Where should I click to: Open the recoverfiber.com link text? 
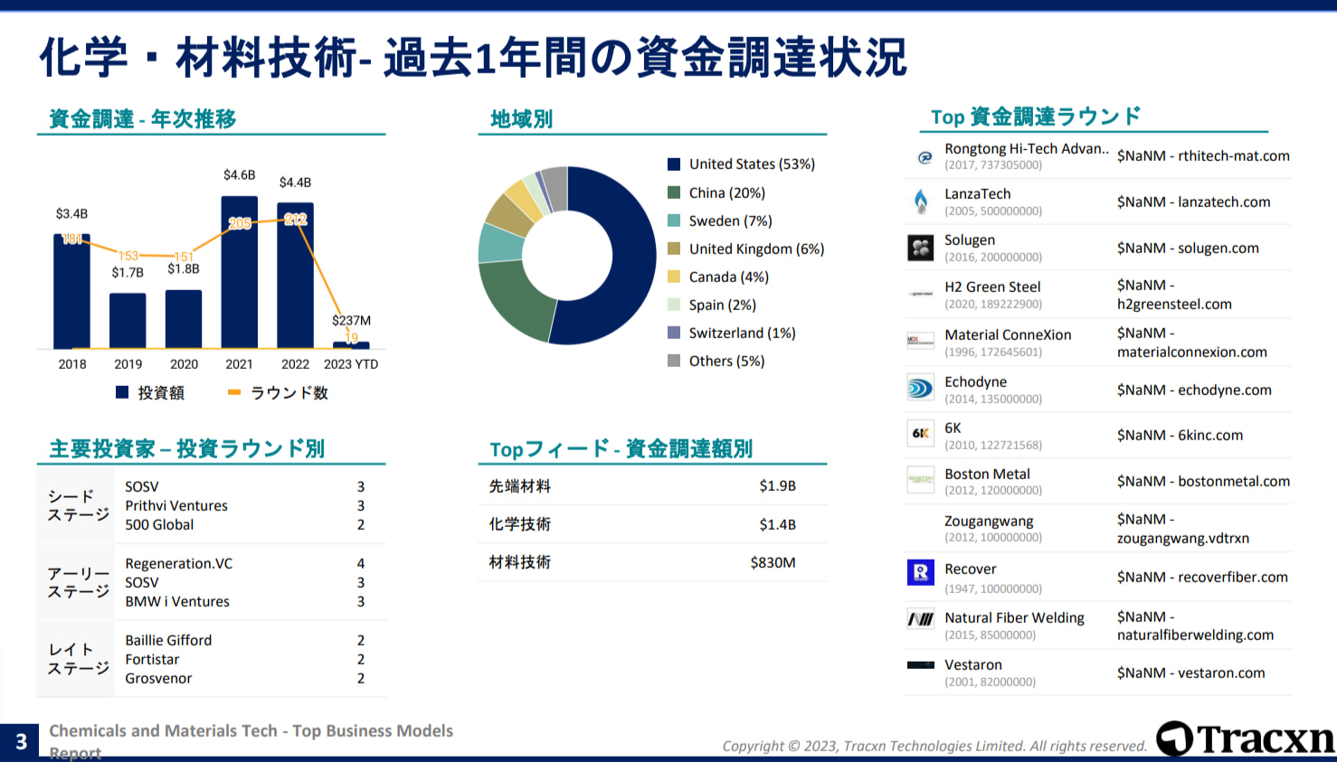[1233, 577]
